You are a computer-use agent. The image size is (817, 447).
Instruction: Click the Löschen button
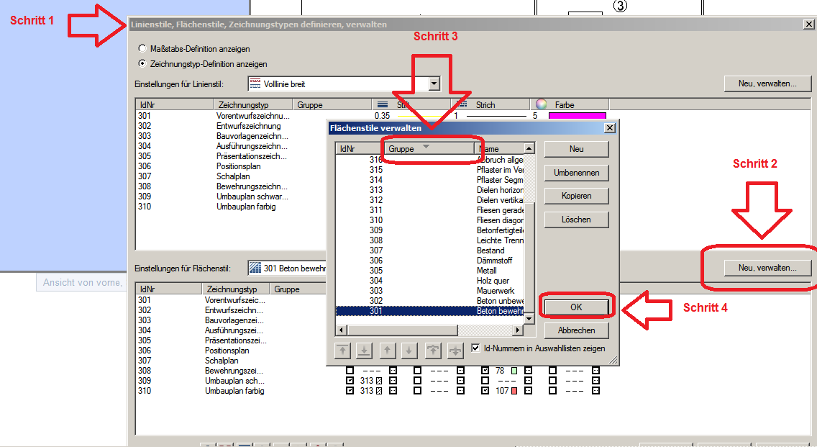tap(576, 220)
